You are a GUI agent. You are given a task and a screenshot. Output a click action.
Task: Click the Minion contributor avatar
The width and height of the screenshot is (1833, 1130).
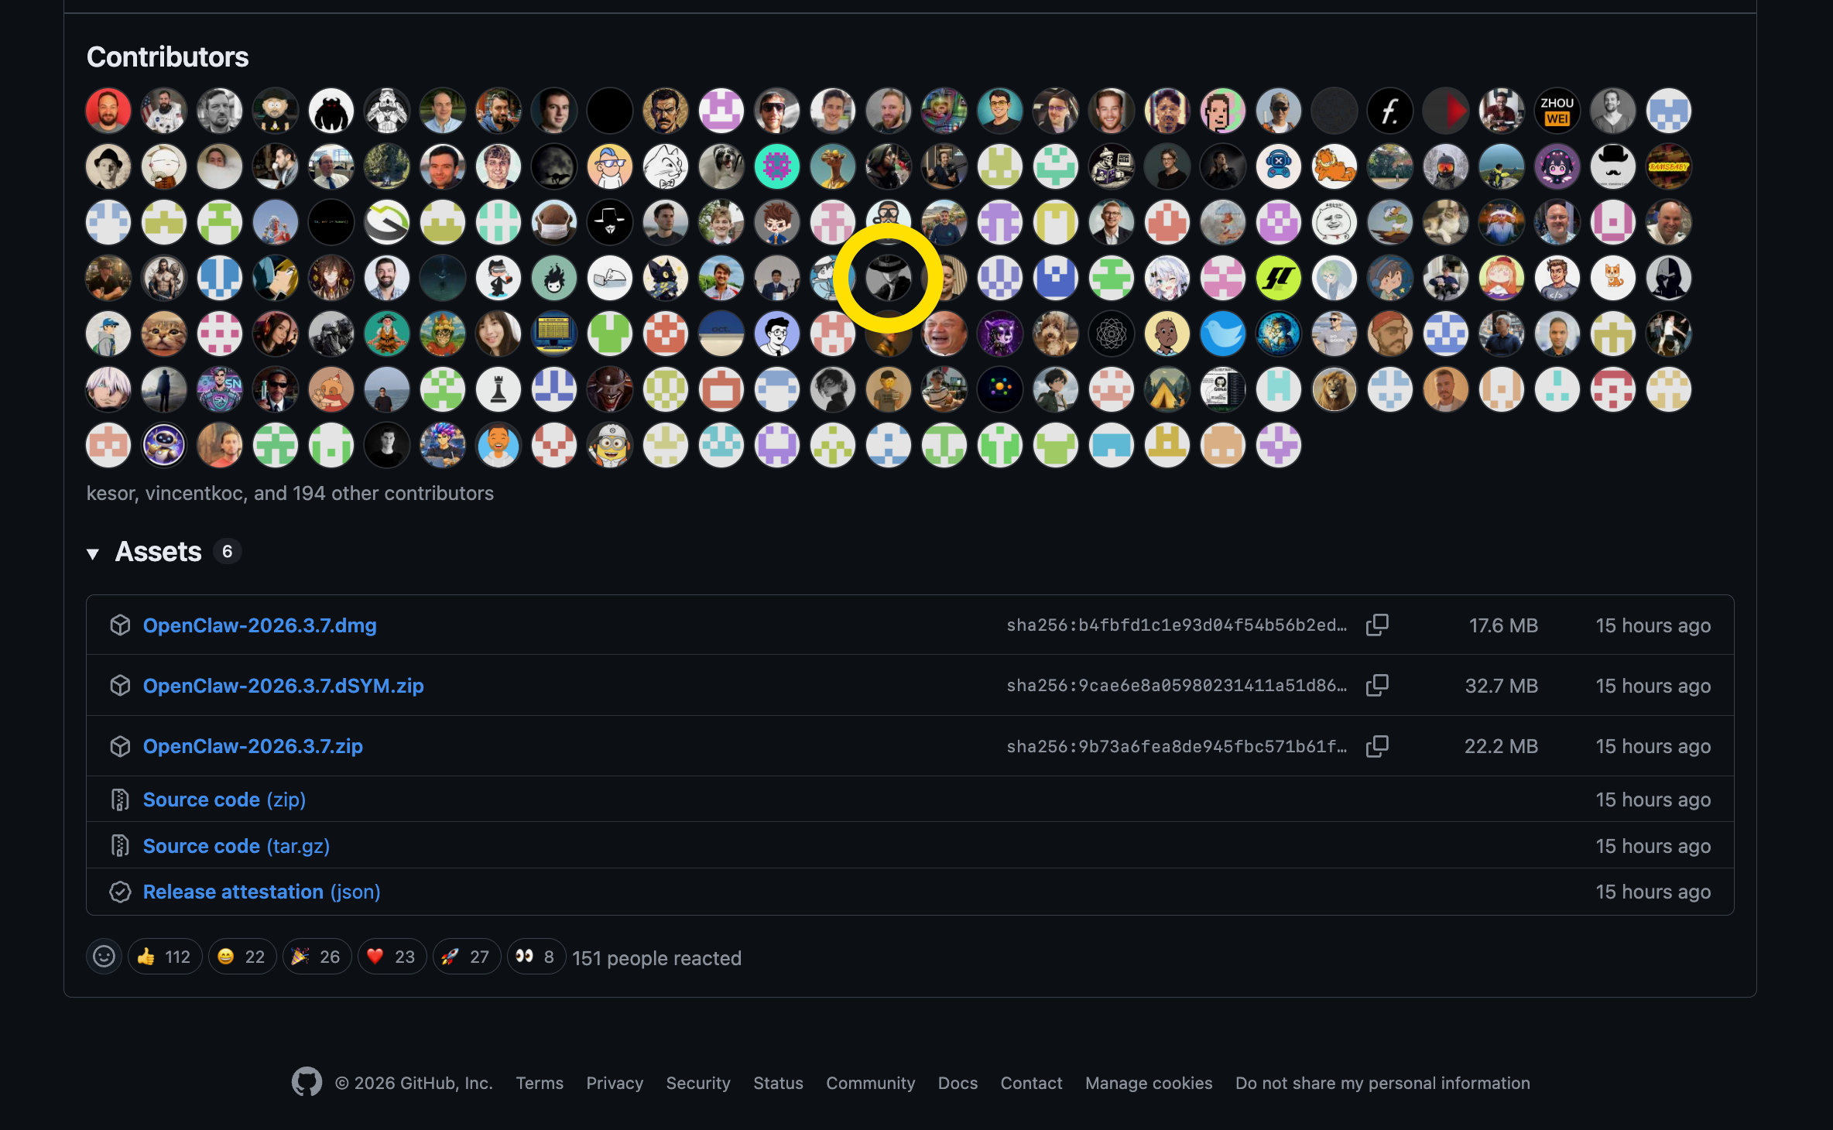coord(610,445)
